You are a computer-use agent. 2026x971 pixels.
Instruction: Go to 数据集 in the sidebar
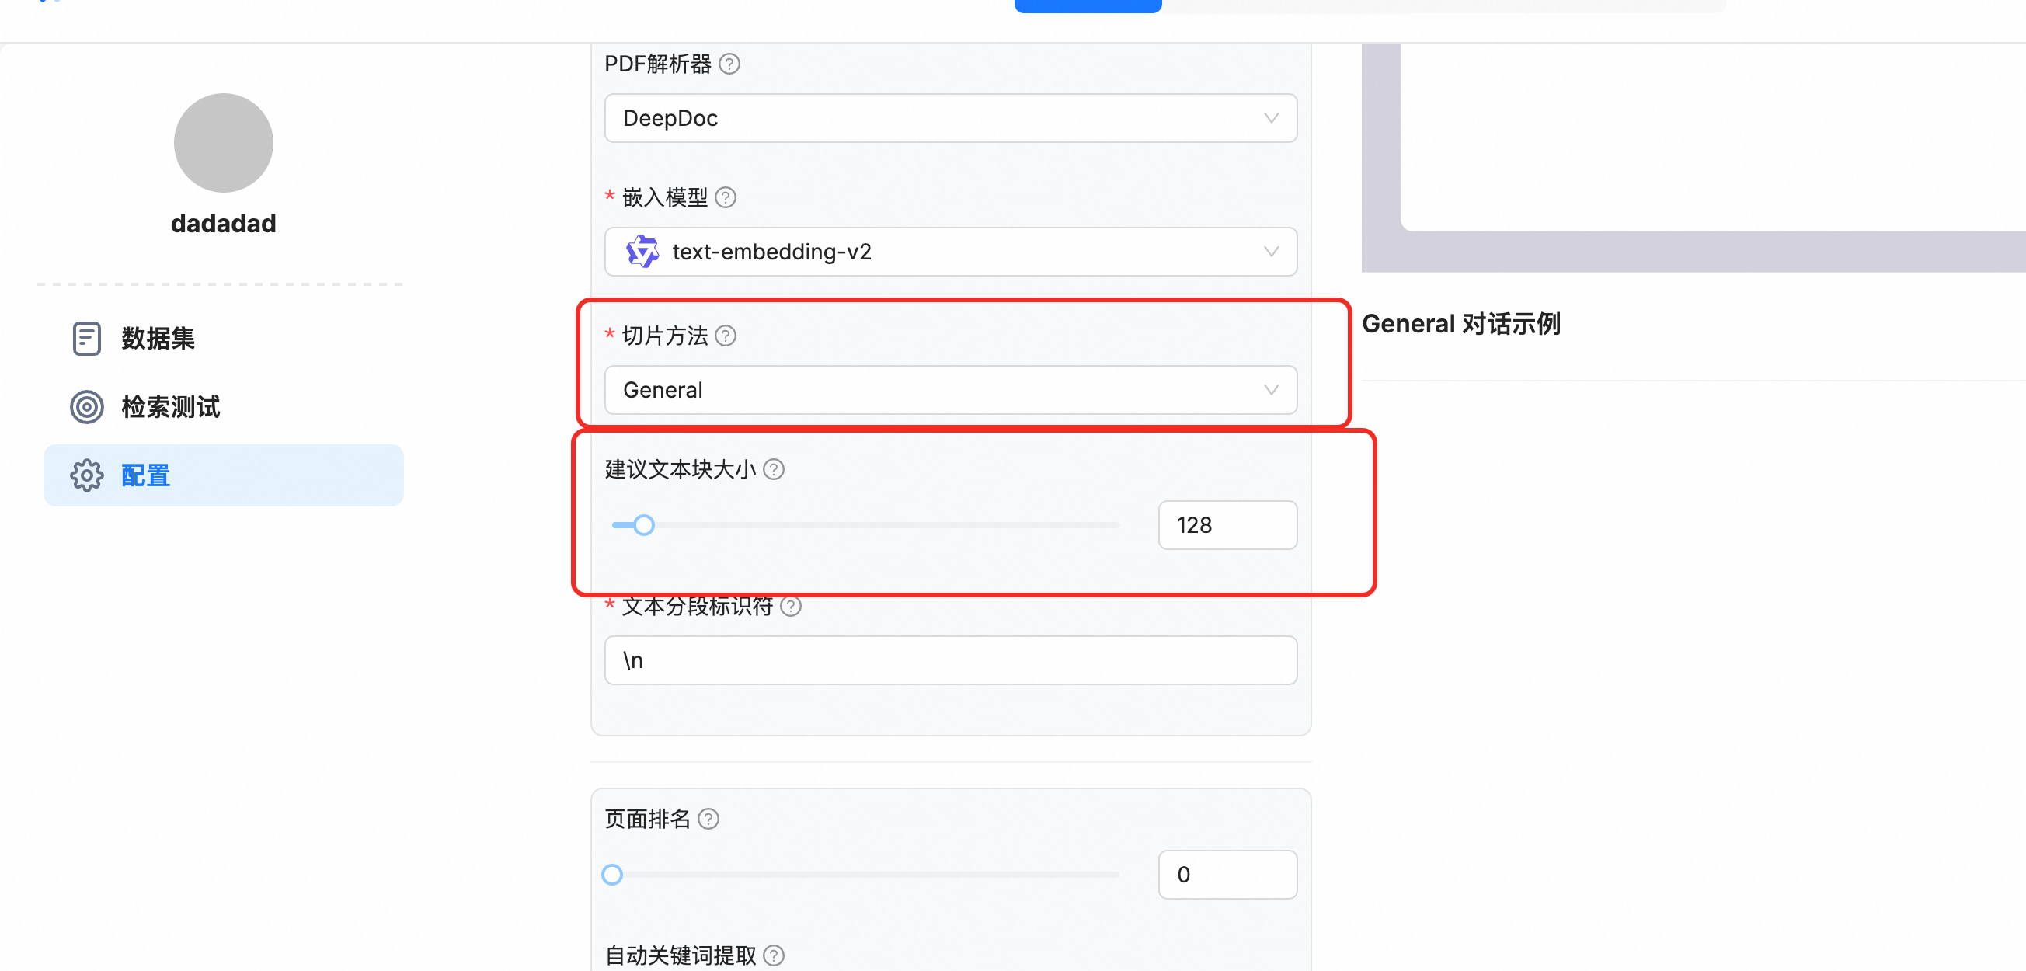pyautogui.click(x=157, y=339)
